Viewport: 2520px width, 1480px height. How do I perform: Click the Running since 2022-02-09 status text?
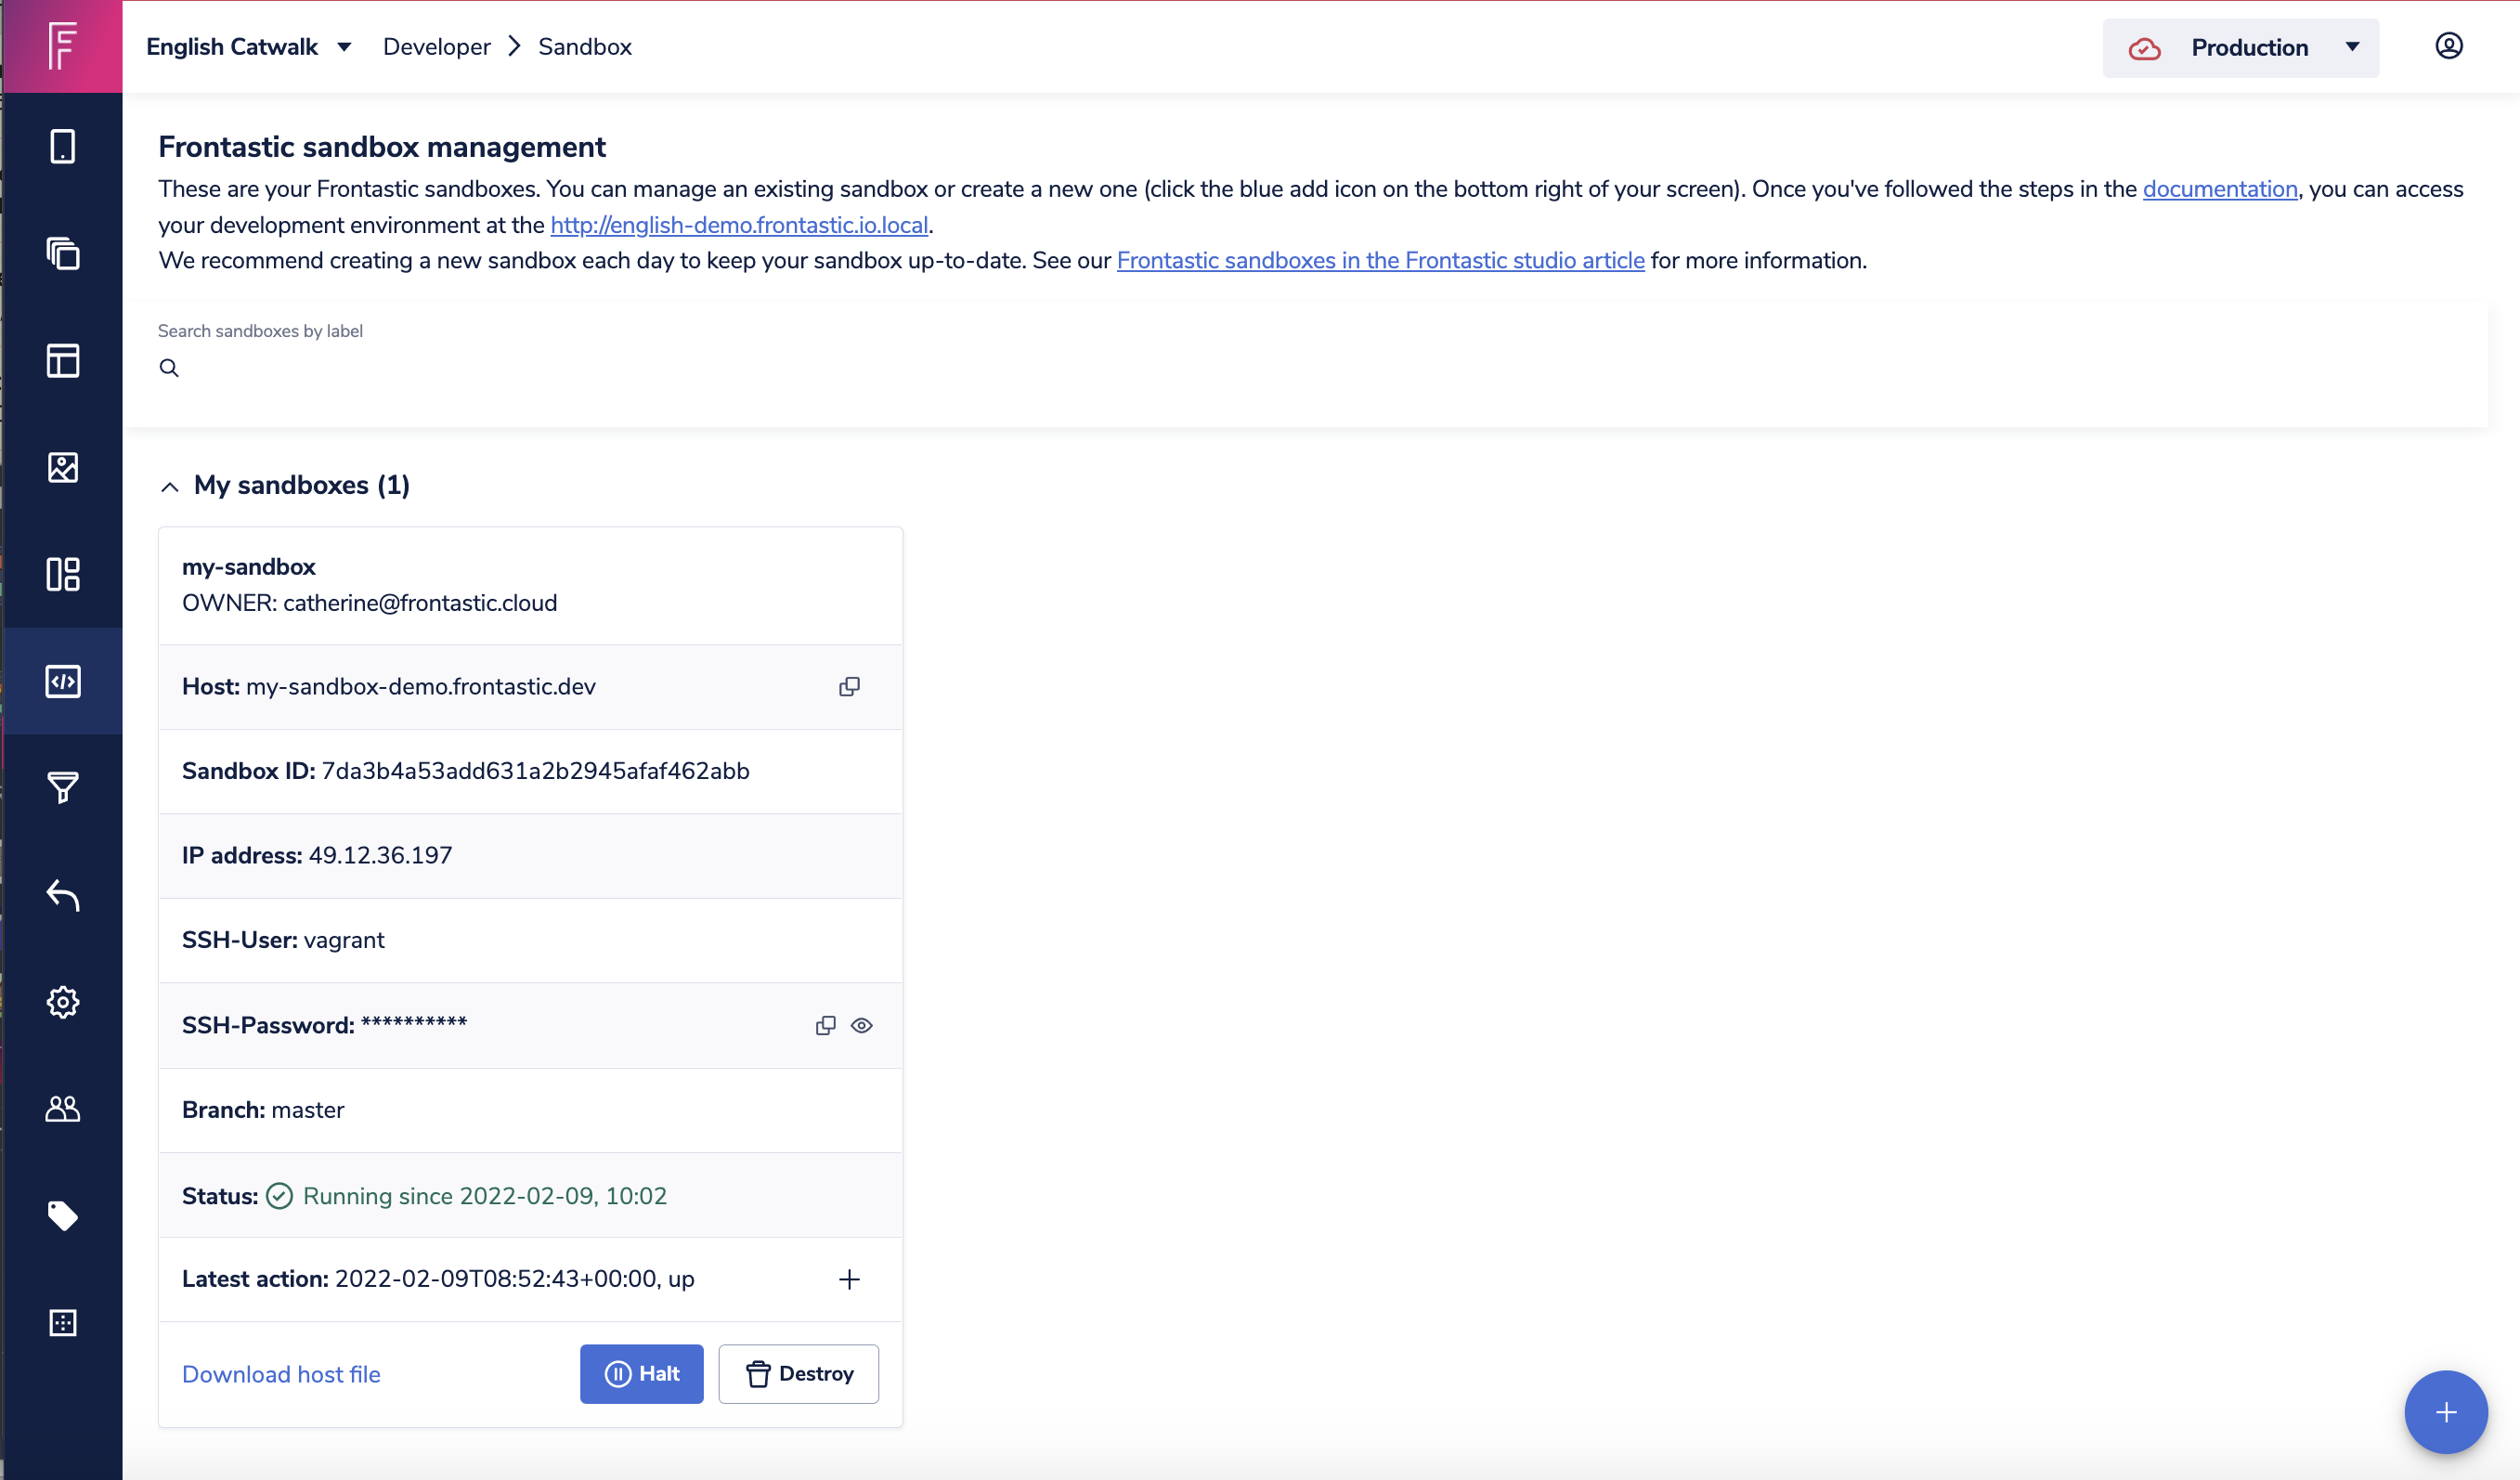pos(484,1196)
